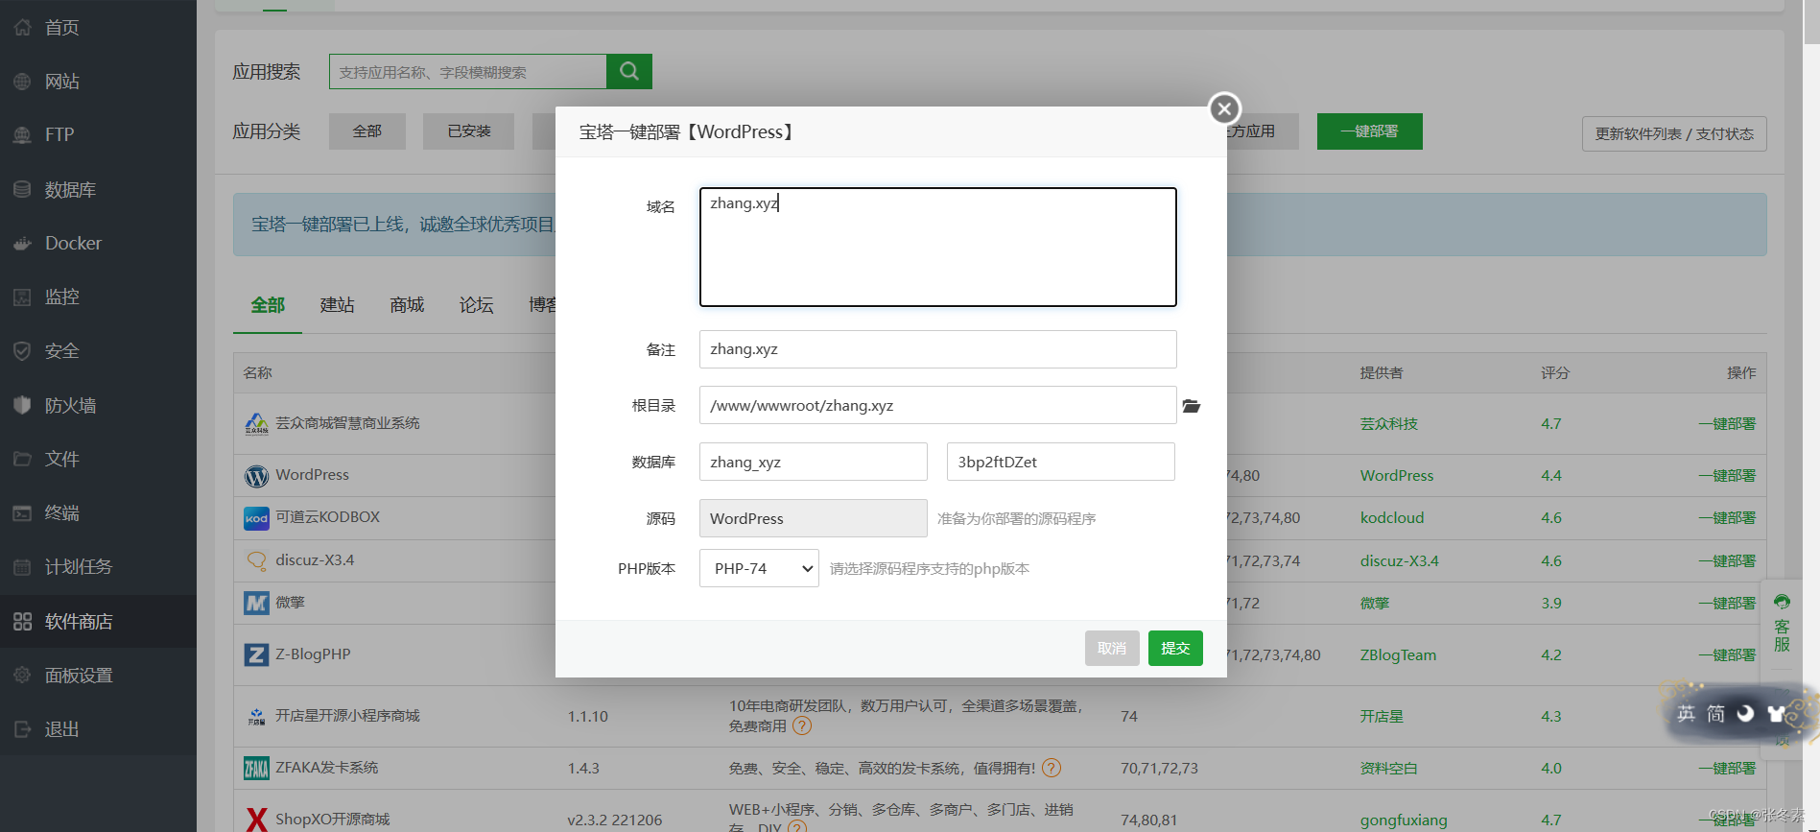
Task: Close the WordPress deploy dialog with X
Action: (x=1224, y=108)
